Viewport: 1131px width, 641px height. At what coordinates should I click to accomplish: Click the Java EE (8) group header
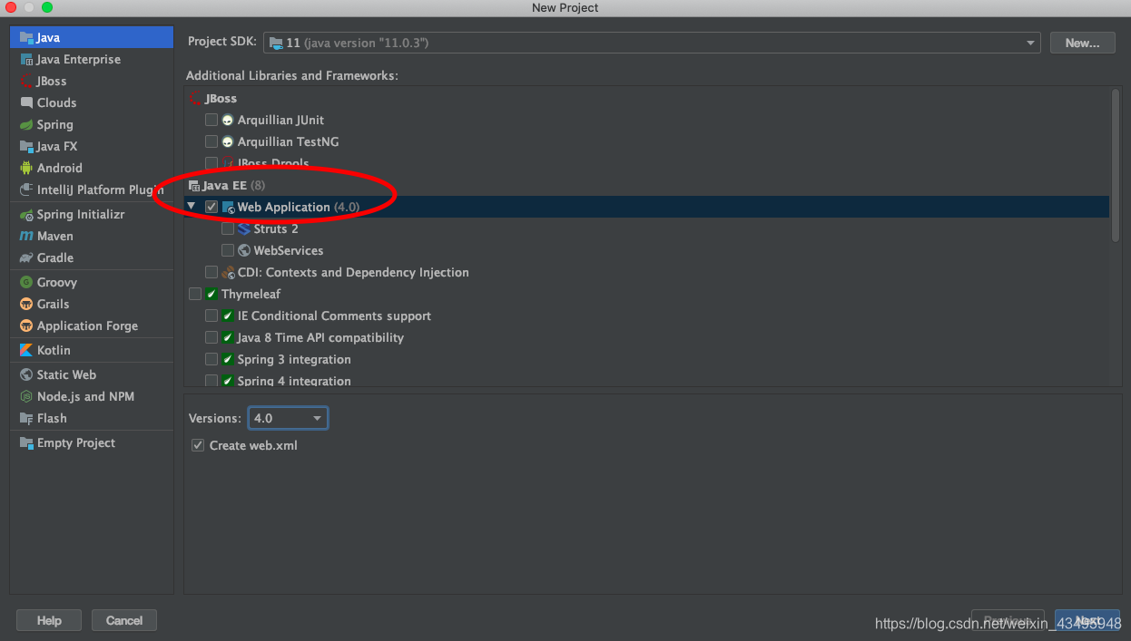[225, 186]
